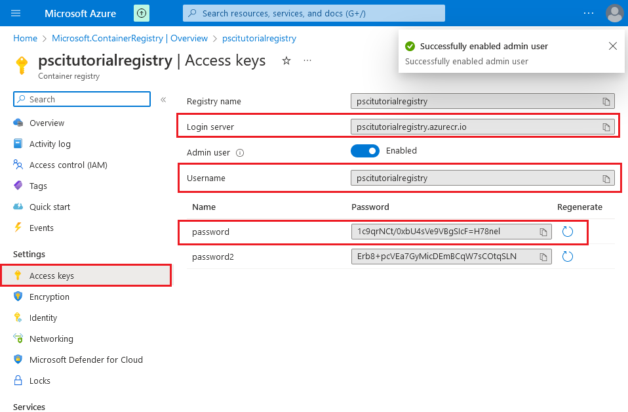Open the Networking settings page
This screenshot has width=628, height=412.
[x=51, y=339]
